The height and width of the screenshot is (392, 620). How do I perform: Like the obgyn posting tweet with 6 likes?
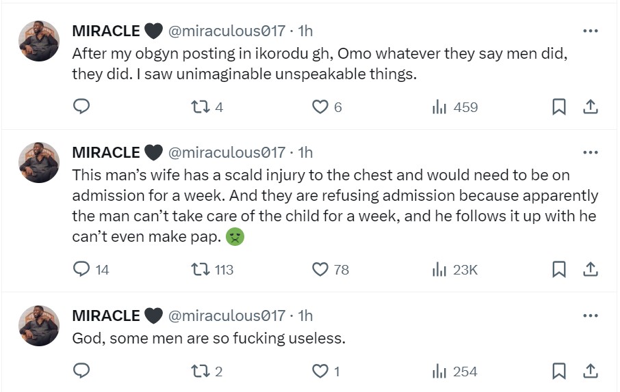[x=320, y=107]
